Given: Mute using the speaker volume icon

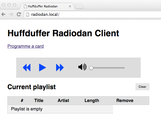Looking at the screenshot, I should (x=82, y=67).
